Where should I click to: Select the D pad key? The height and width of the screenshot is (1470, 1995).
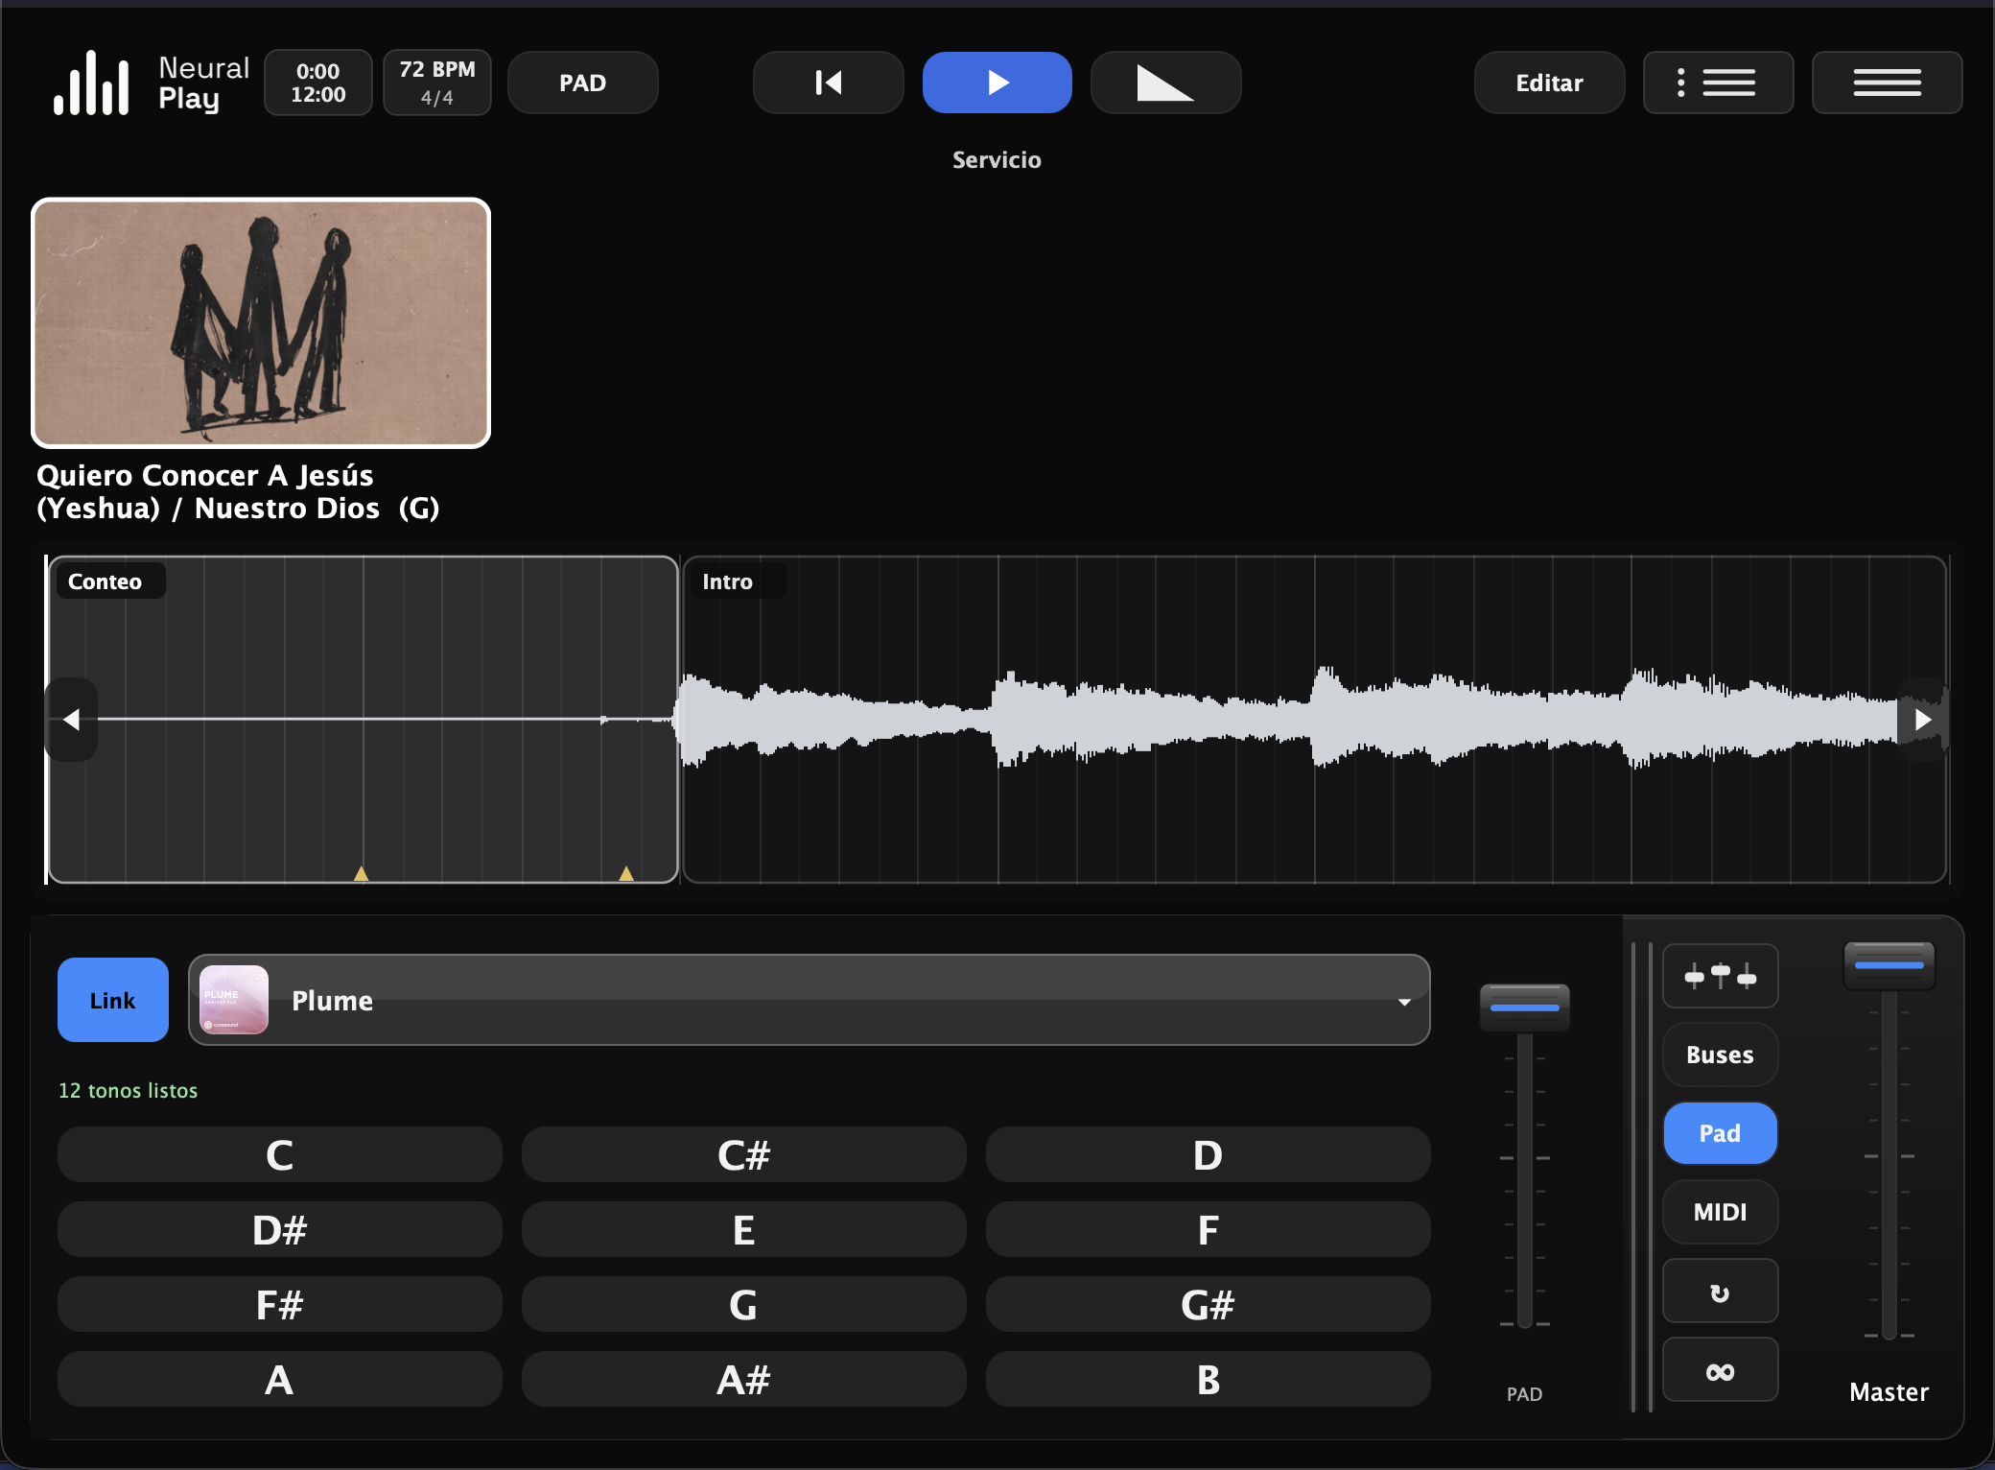[1209, 1154]
